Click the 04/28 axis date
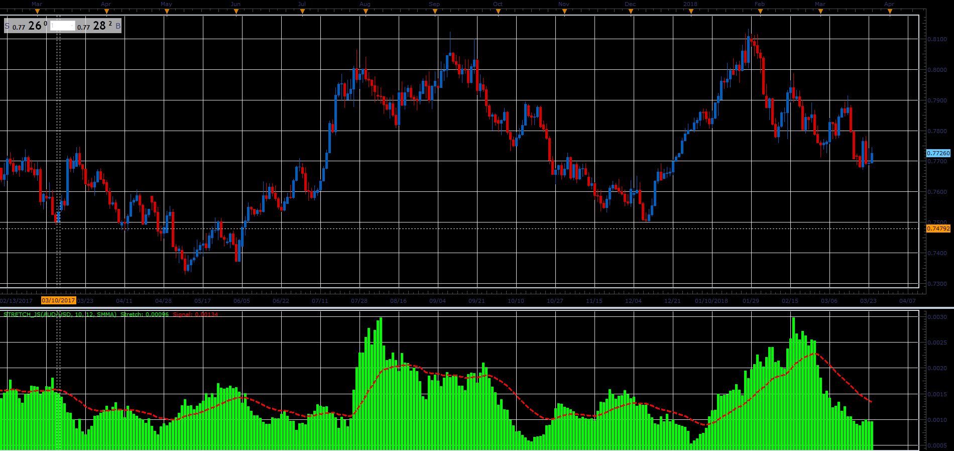Image resolution: width=954 pixels, height=451 pixels. [163, 301]
